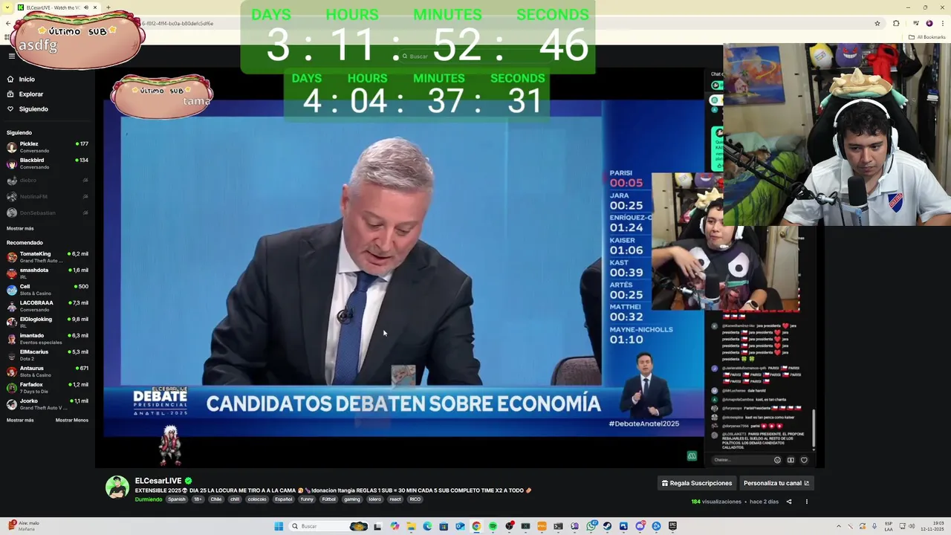Bookmark page with star icon
The height and width of the screenshot is (535, 951).
pos(877,23)
